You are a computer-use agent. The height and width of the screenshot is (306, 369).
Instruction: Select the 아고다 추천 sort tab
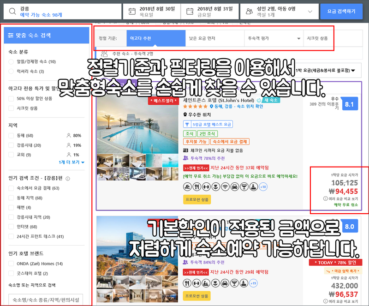156,38
